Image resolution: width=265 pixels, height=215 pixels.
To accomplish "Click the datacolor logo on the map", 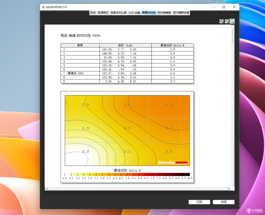I will (x=173, y=162).
